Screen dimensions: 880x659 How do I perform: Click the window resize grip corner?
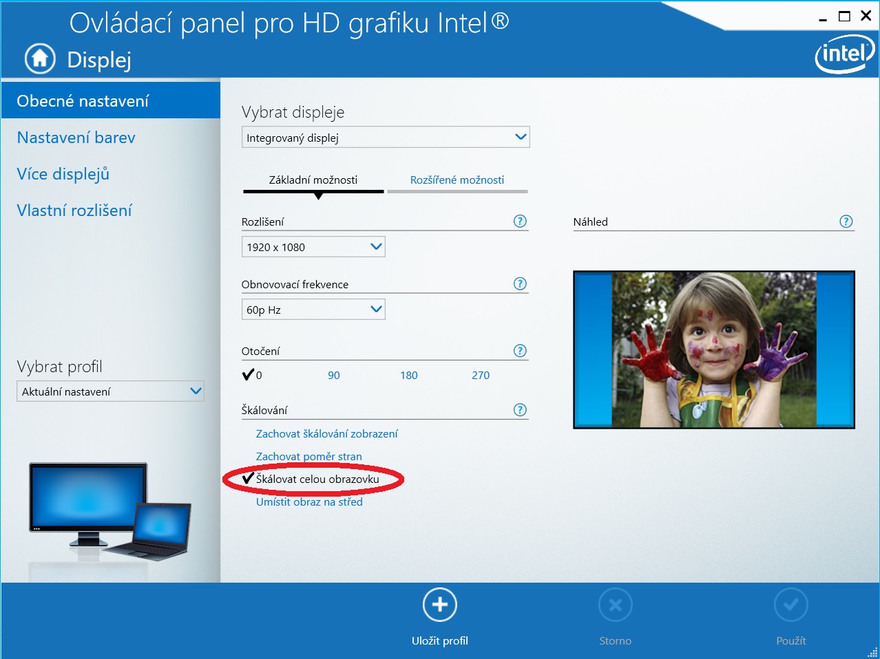[872, 651]
